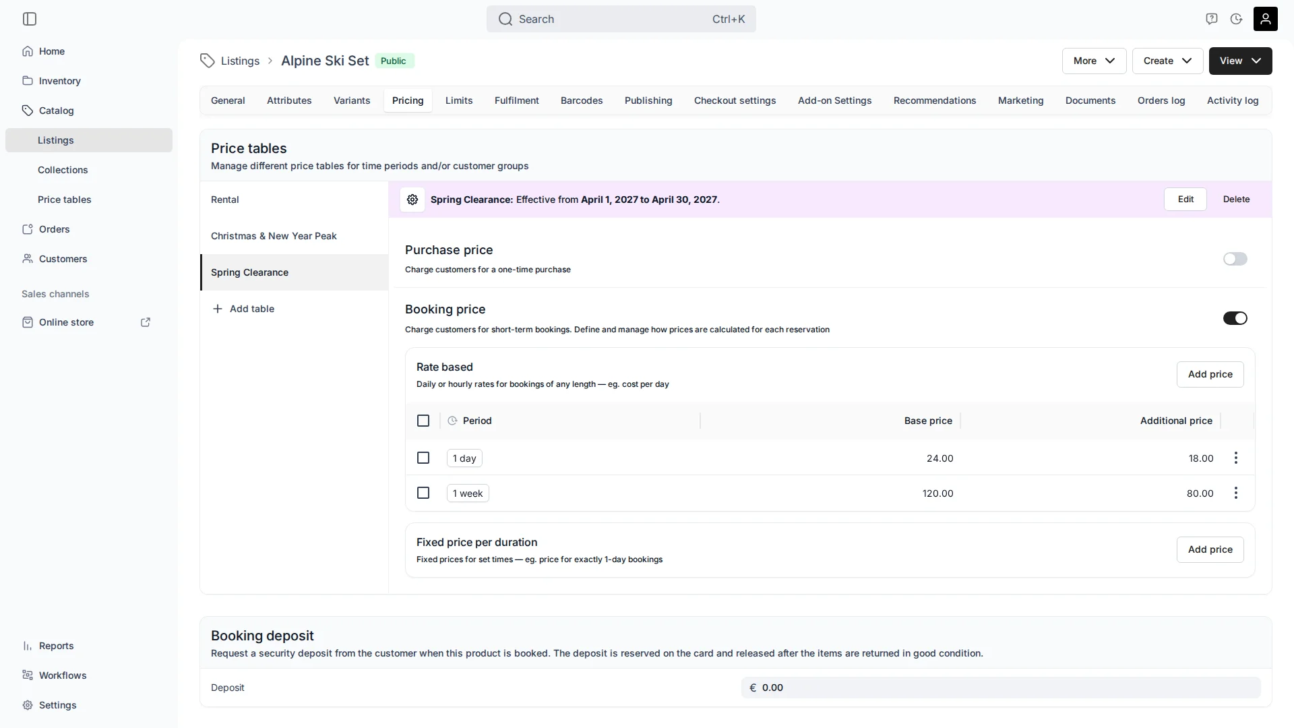Click the plus icon beside Add table
This screenshot has height=728, width=1294.
tap(217, 309)
